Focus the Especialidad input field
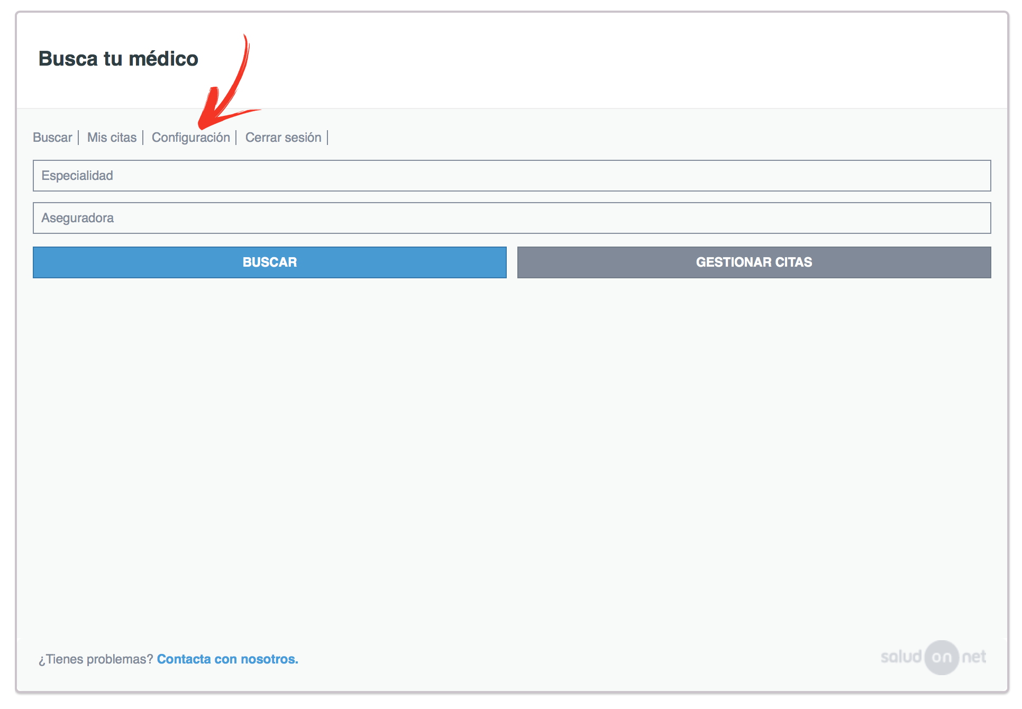 (512, 176)
